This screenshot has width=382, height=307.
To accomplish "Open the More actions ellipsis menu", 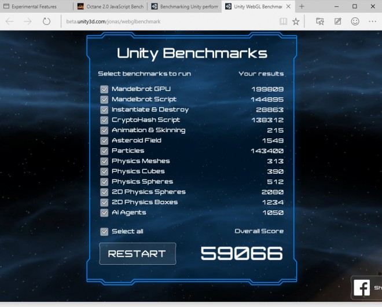I will pyautogui.click(x=373, y=21).
